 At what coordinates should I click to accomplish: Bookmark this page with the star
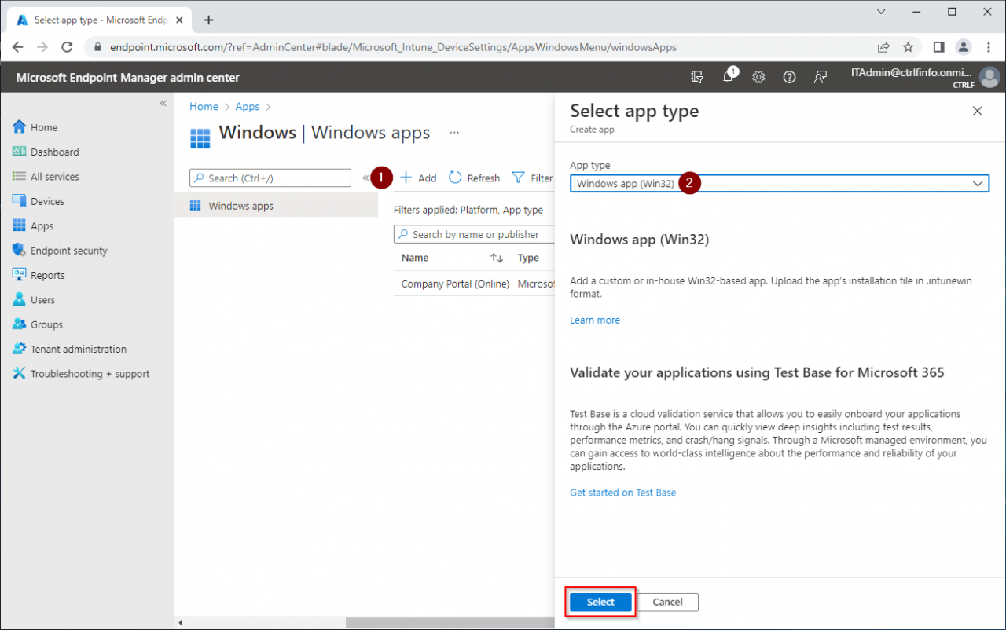click(909, 47)
